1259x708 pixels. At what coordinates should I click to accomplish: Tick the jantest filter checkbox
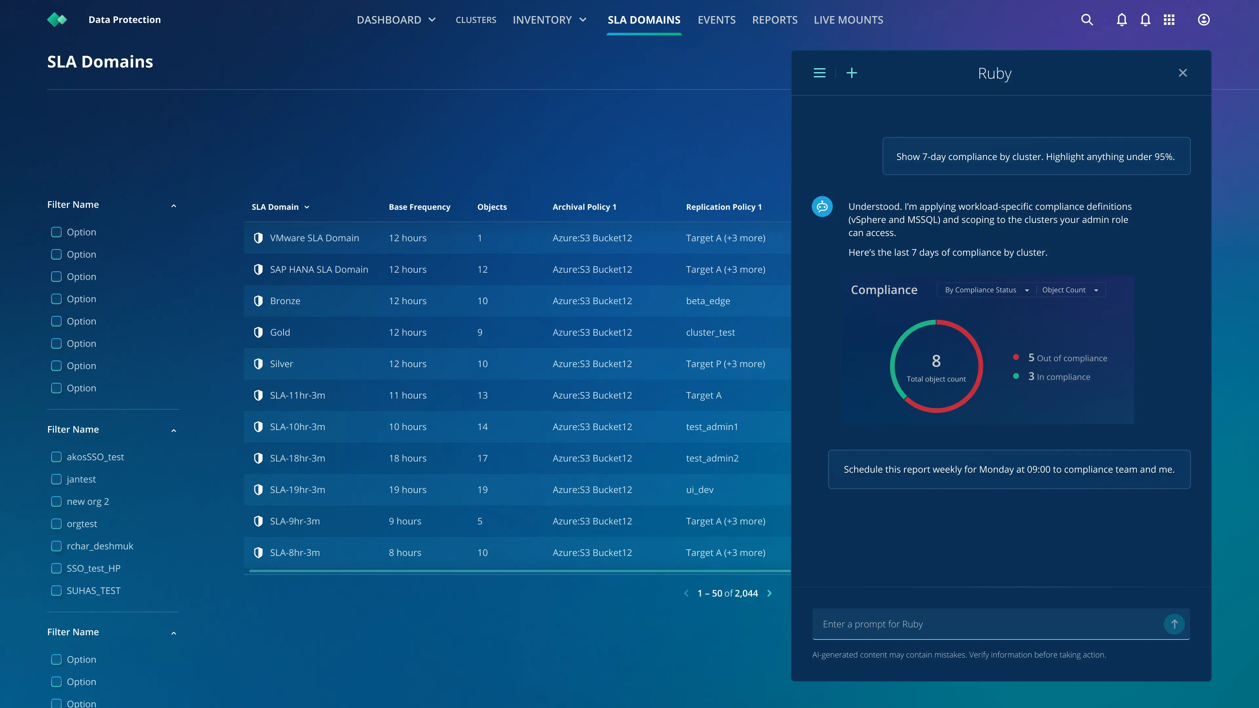[x=56, y=479]
